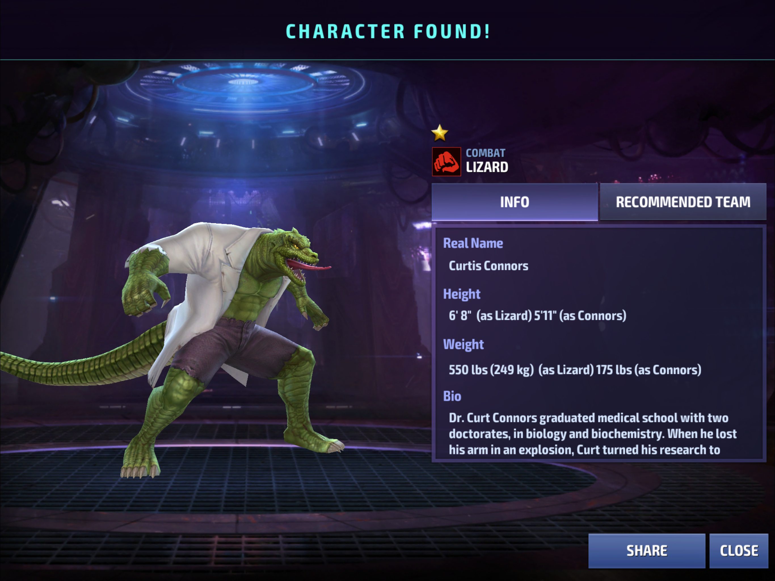The height and width of the screenshot is (581, 775).
Task: Close the character found screen
Action: point(739,551)
